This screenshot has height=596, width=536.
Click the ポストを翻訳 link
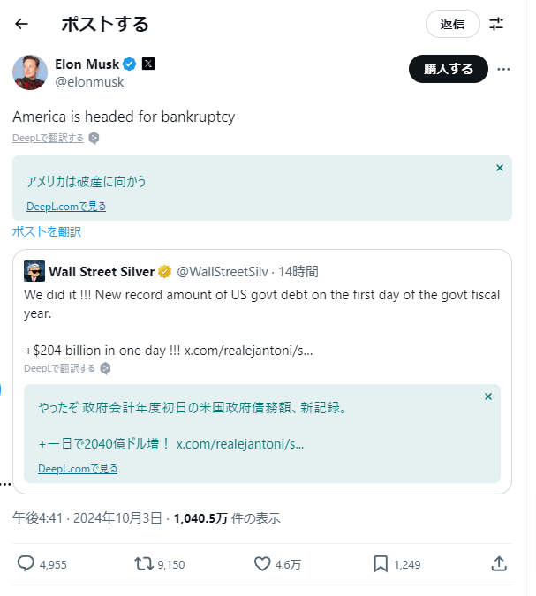pos(46,231)
